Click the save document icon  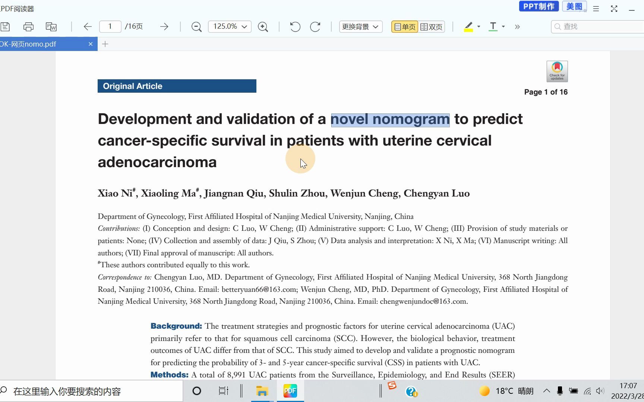pyautogui.click(x=5, y=26)
